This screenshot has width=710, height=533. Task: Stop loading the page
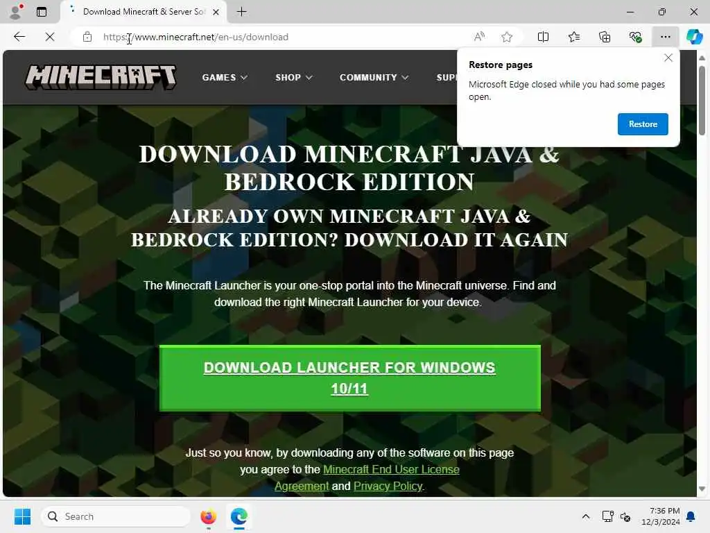[x=50, y=37]
